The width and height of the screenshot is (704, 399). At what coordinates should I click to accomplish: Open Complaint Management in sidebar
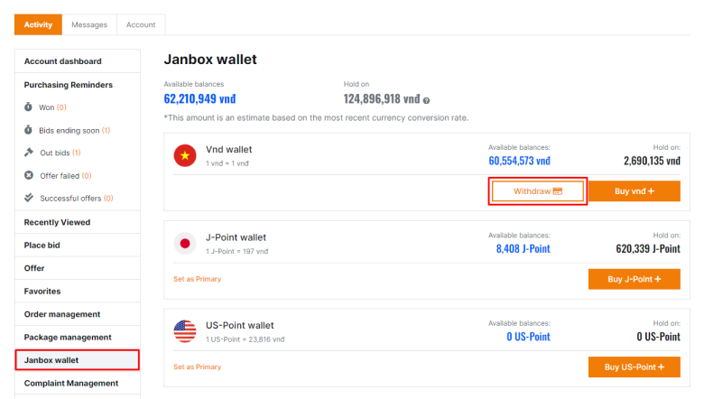coord(71,383)
